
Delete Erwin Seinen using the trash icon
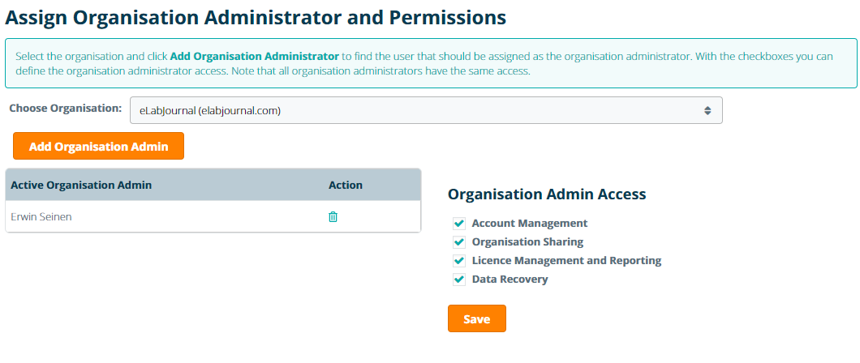[333, 216]
